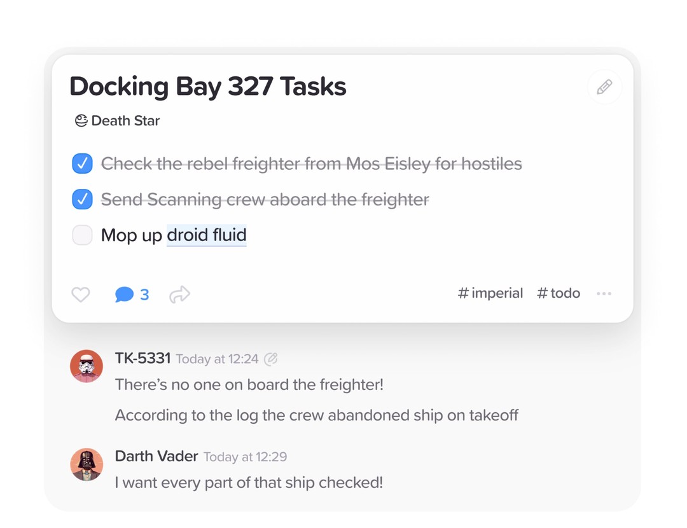Click the highlighted droid fluid link
This screenshot has height=528, width=687.
coord(207,235)
